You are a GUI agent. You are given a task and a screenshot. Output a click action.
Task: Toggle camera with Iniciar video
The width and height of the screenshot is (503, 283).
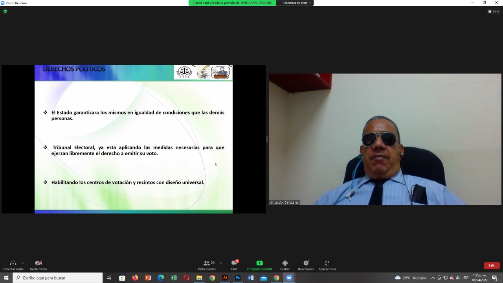(x=39, y=266)
